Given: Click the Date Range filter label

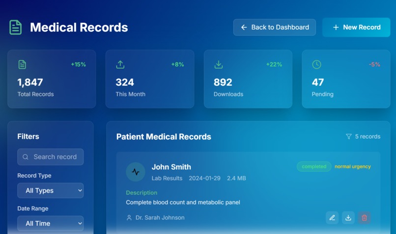Looking at the screenshot, I should click(x=33, y=208).
